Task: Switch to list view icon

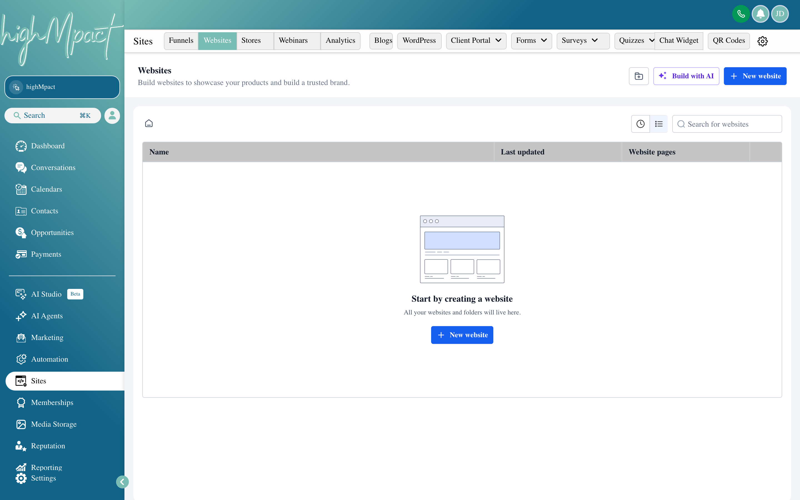Action: tap(659, 124)
